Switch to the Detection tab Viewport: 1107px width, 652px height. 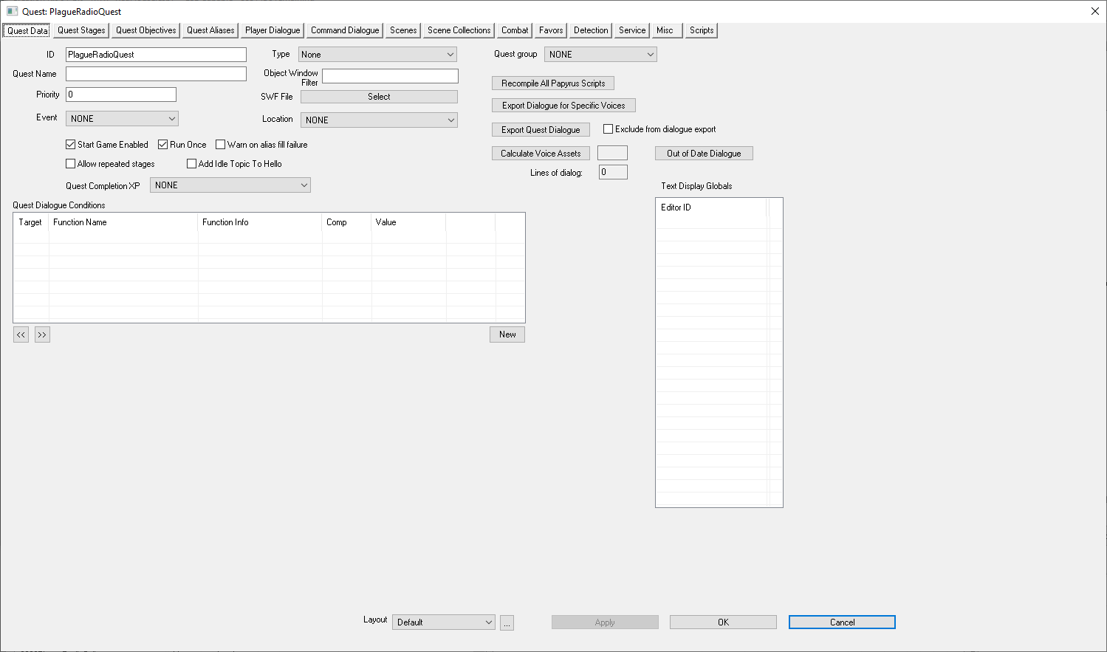tap(591, 30)
